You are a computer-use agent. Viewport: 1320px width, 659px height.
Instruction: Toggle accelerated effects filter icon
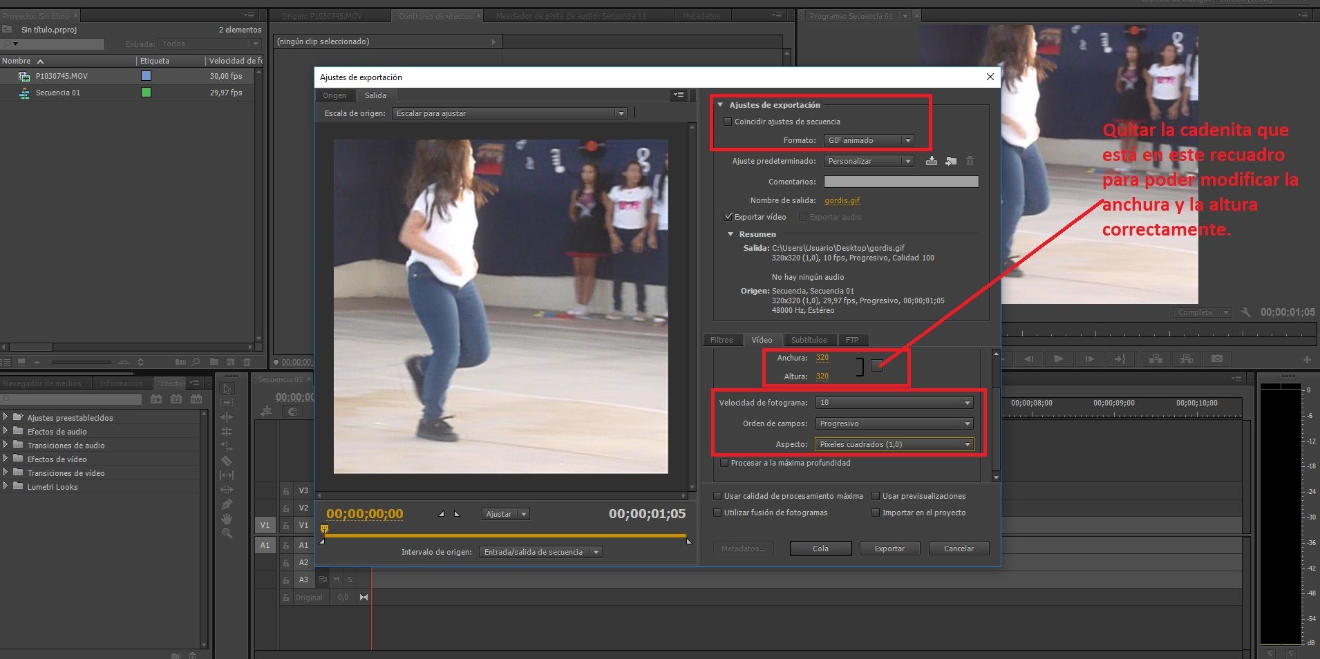point(157,399)
